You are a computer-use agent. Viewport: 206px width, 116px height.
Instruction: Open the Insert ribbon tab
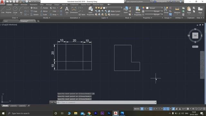(x=16, y=5)
